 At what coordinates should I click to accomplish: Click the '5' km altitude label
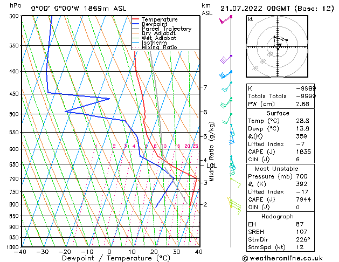[x=205, y=136]
